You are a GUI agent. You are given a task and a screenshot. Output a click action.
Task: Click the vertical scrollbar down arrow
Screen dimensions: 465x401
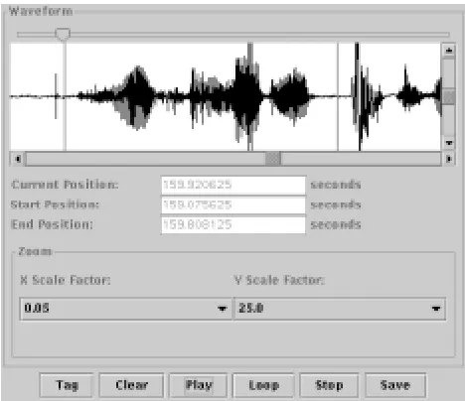(x=449, y=143)
